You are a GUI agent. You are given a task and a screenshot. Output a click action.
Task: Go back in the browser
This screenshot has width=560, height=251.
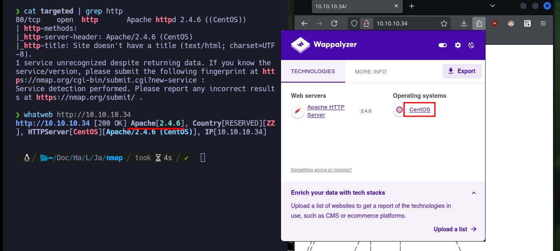tap(304, 23)
